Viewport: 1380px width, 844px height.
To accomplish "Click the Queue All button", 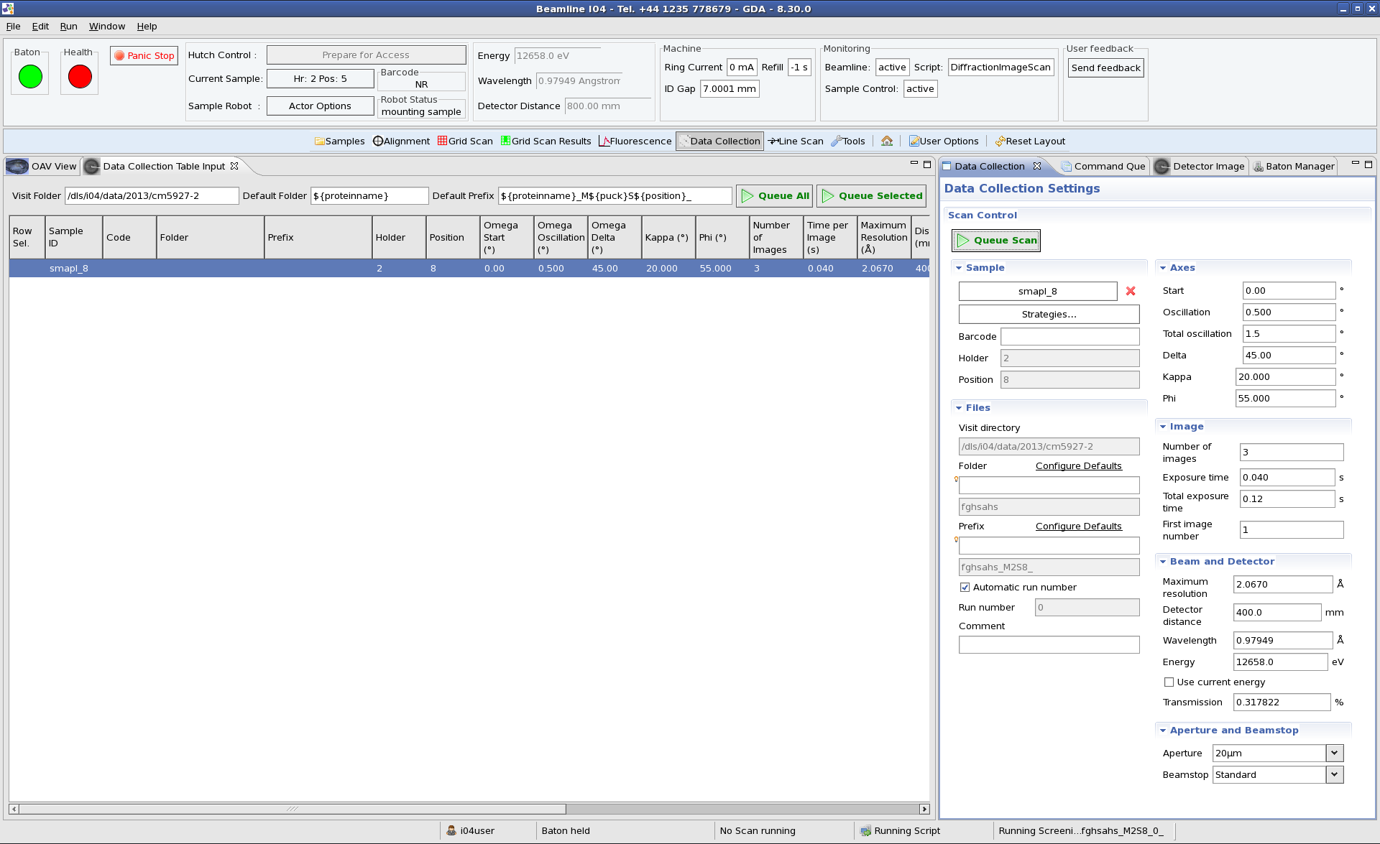I will point(774,195).
